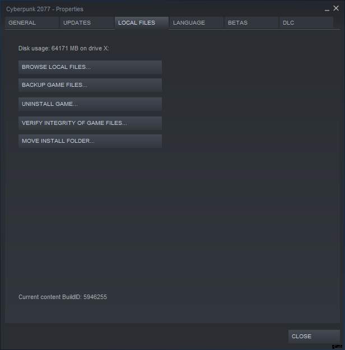
Task: Select the Local Files tab
Action: point(141,23)
